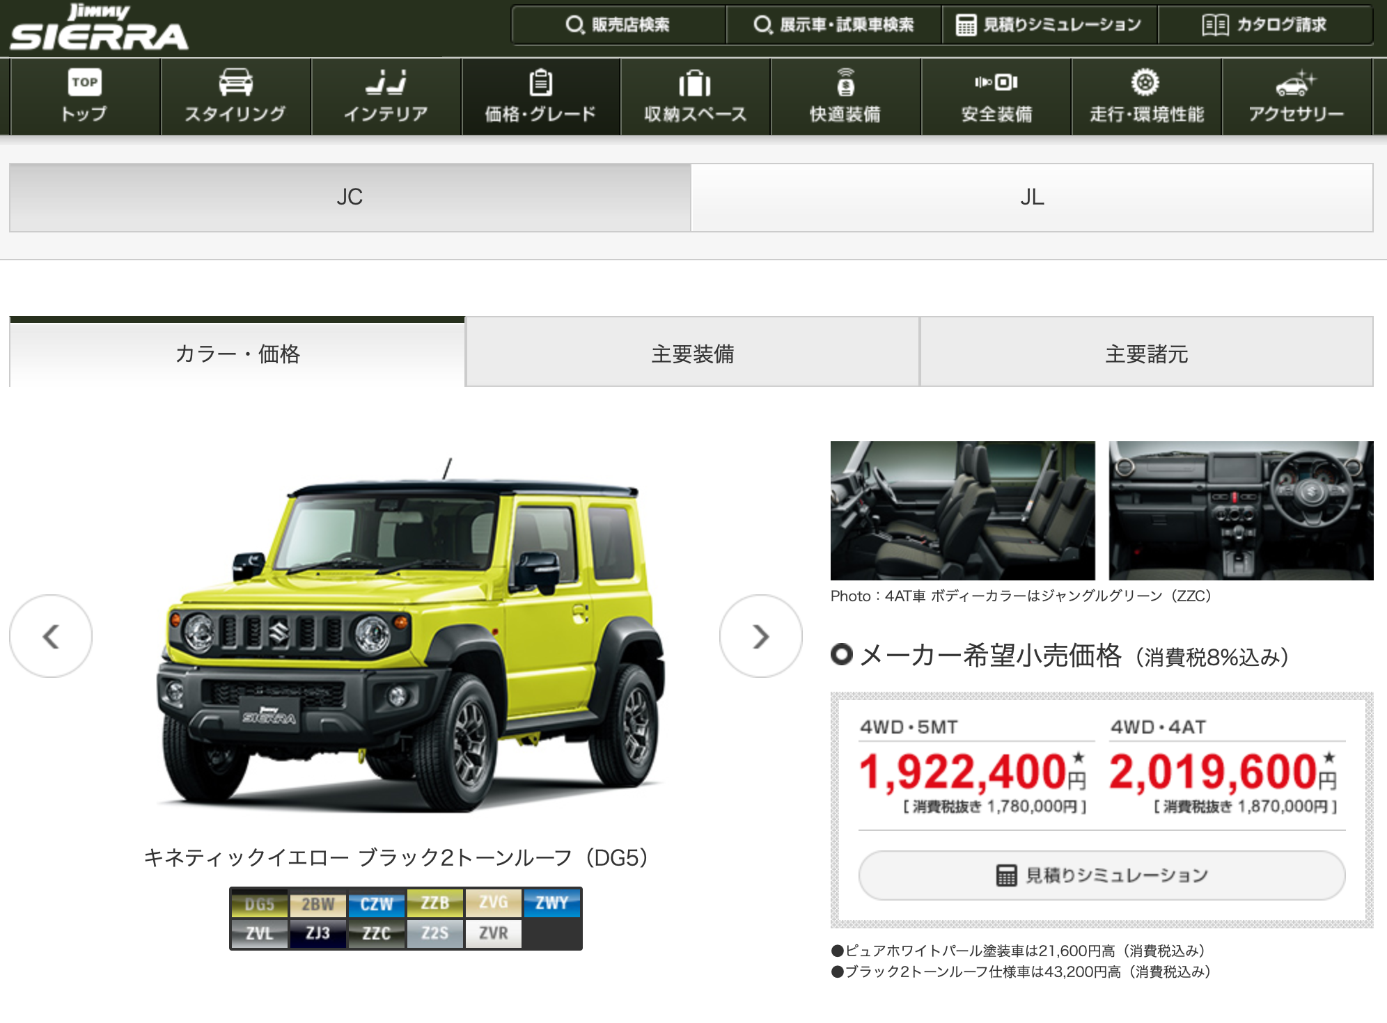Choose ZVR white color swatch
Viewport: 1387px width, 1023px height.
coord(494,933)
